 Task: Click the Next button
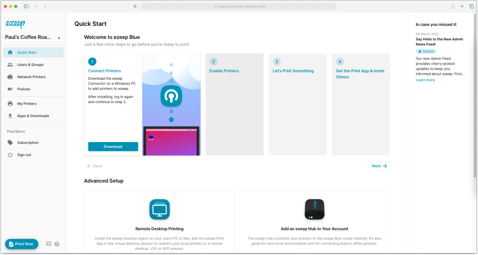coord(379,166)
